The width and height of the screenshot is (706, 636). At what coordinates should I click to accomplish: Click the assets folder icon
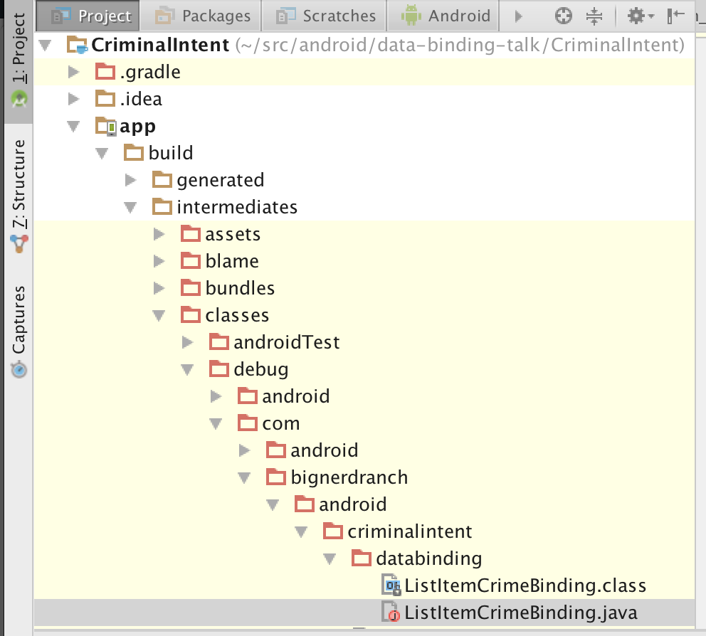[x=191, y=233]
